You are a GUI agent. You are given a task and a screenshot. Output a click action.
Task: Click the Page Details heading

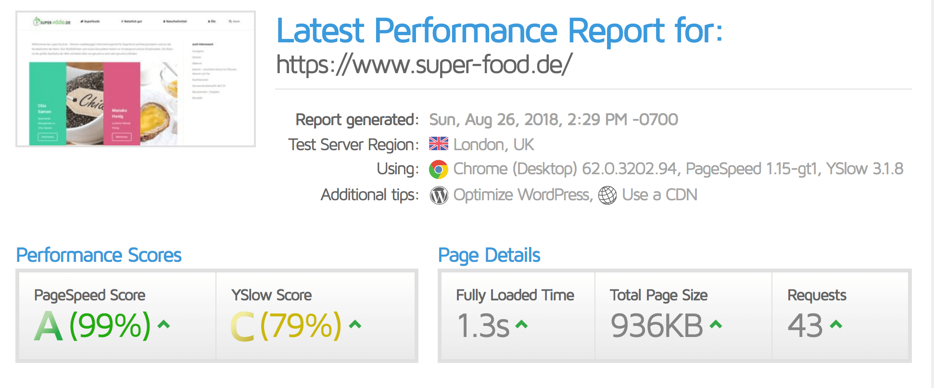point(489,255)
